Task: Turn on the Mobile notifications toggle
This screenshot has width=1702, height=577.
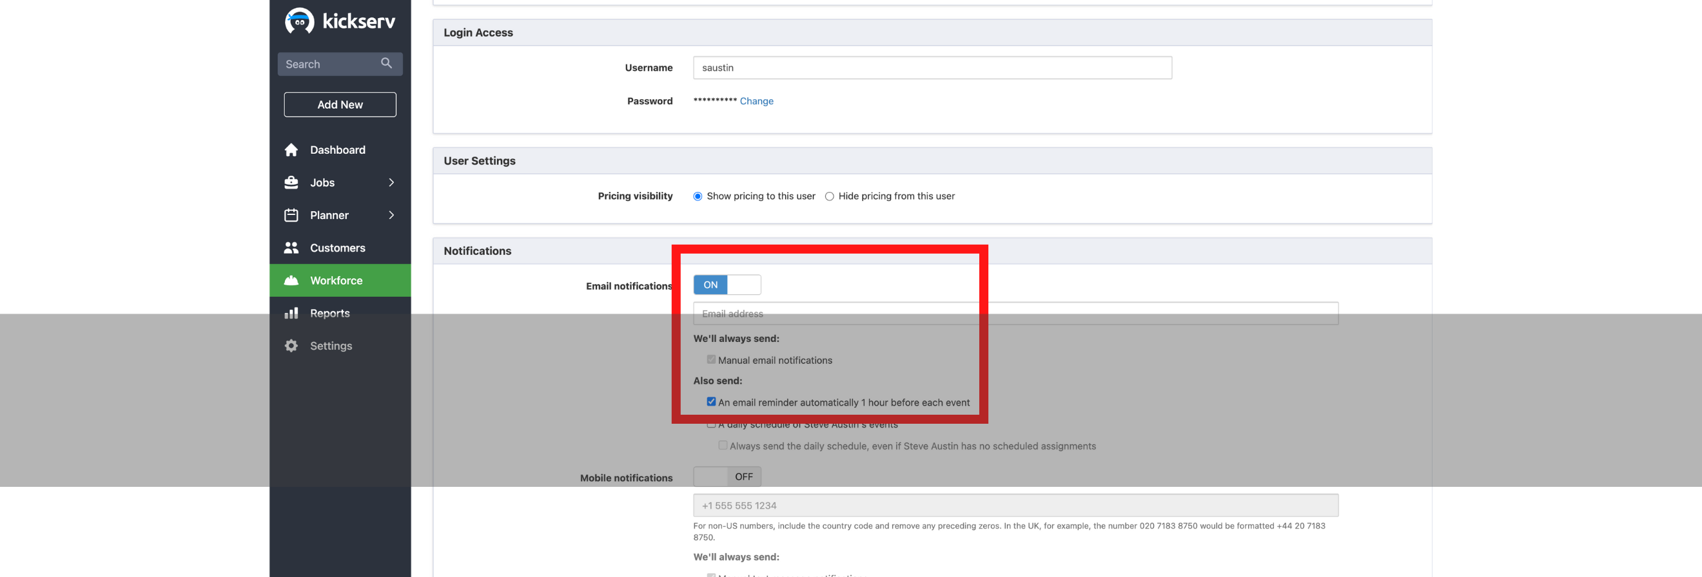Action: point(726,477)
